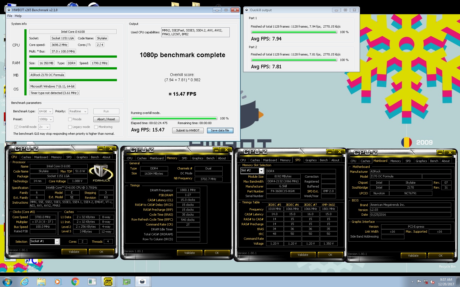
Task: Click the BIOS Version L2.03 field
Action: point(410,210)
